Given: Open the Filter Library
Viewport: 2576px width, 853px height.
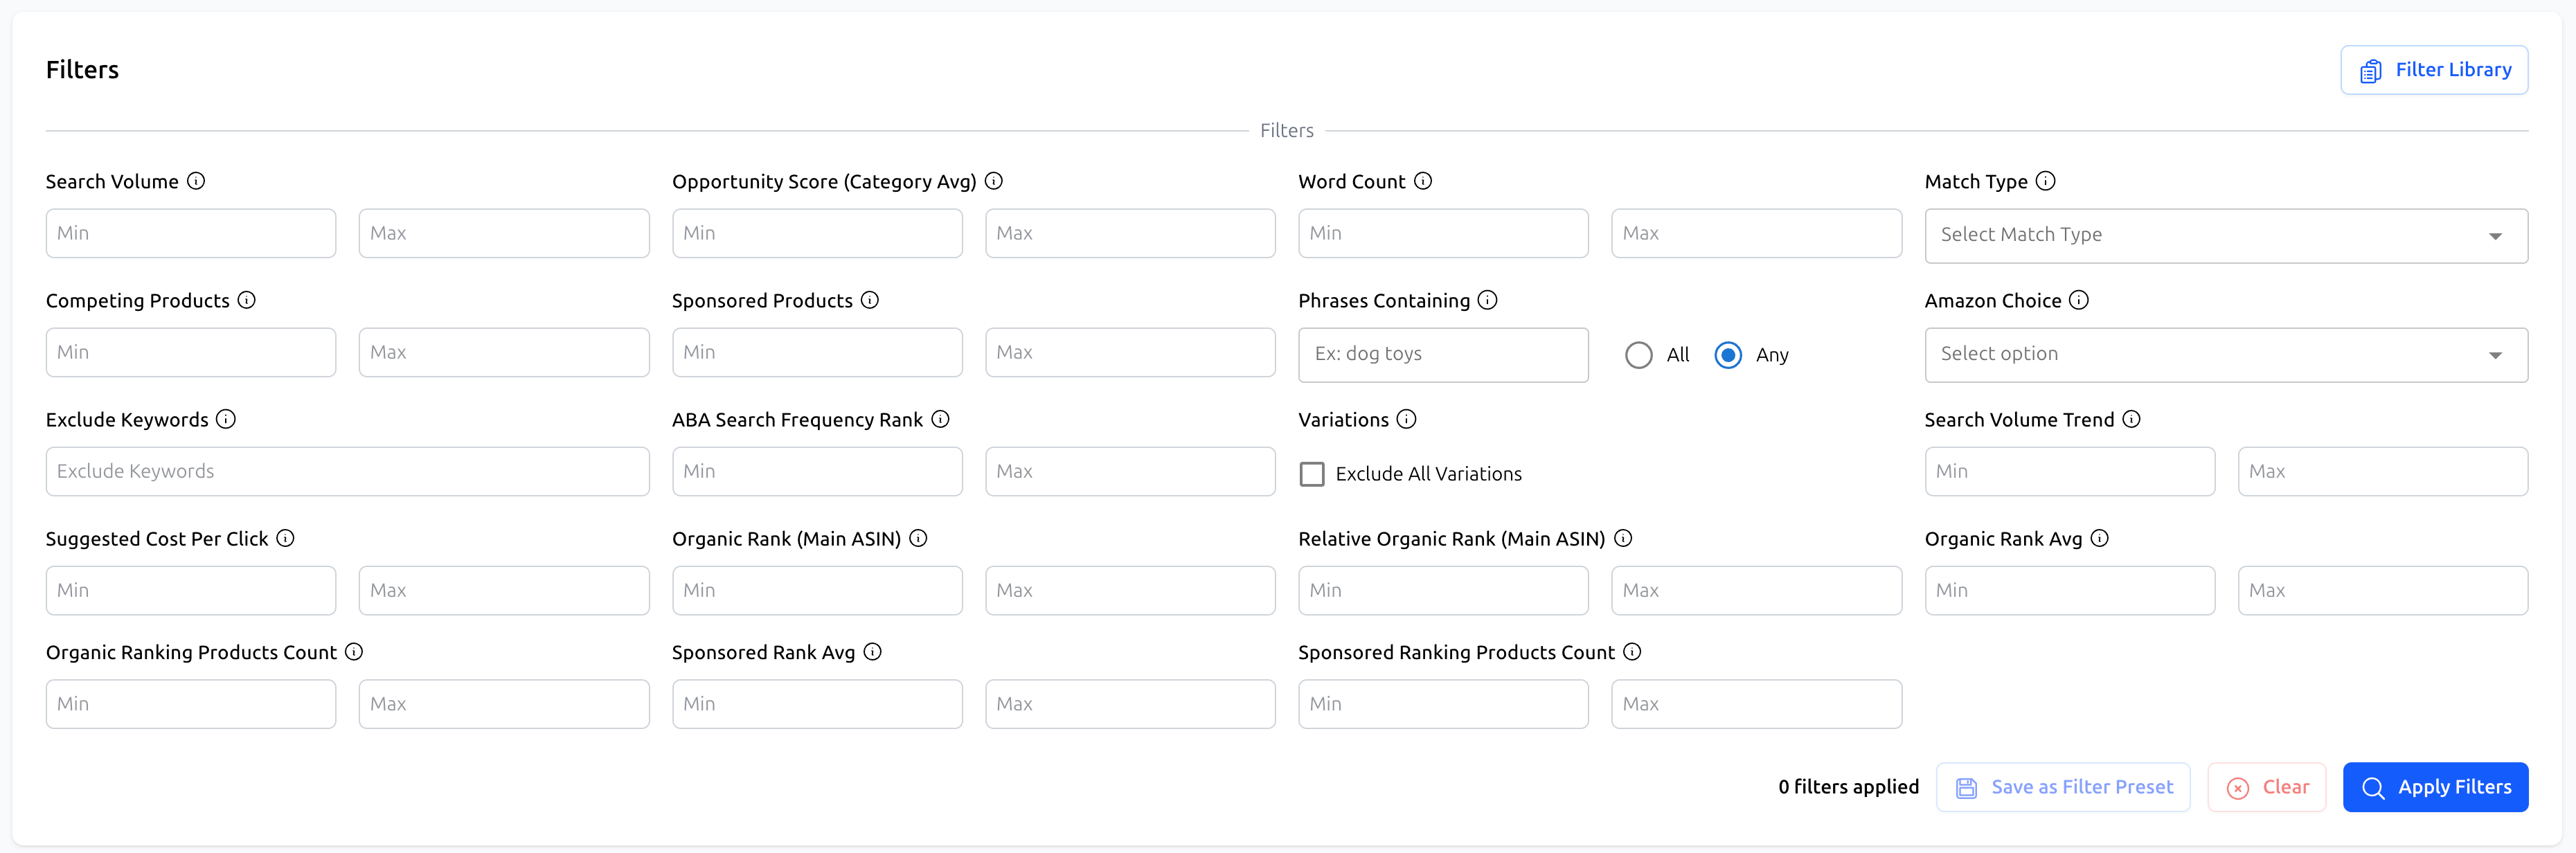Looking at the screenshot, I should coord(2434,69).
